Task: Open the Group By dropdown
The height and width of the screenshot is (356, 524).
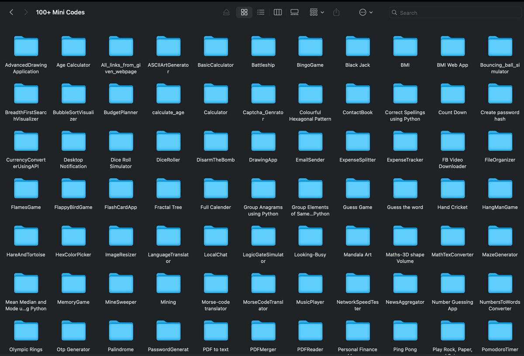Action: pyautogui.click(x=317, y=12)
